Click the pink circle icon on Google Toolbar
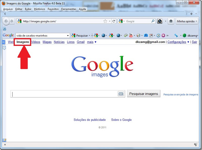 point(163,35)
